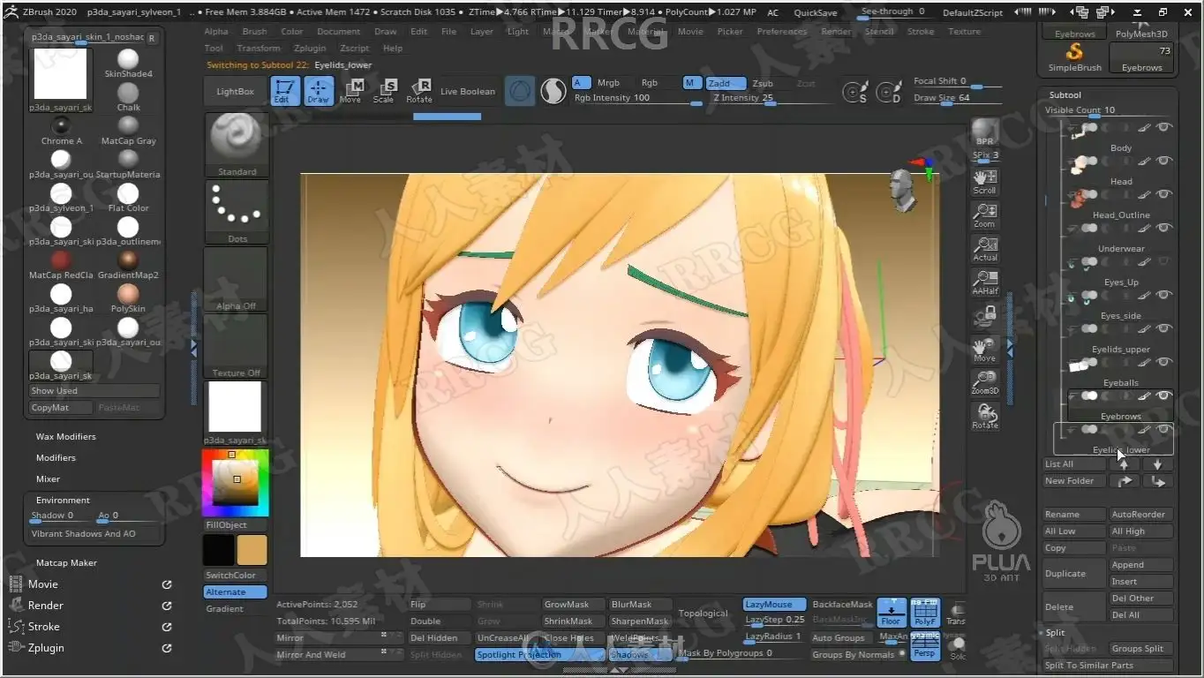Collapse the Split section header
This screenshot has width=1204, height=678.
1056,632
